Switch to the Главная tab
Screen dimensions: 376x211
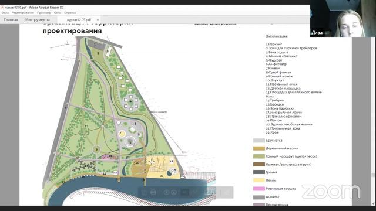click(x=11, y=19)
